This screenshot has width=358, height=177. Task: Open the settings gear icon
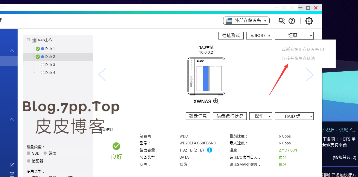coord(309,21)
